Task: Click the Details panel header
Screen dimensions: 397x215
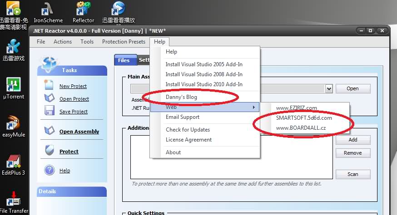Action: (72, 191)
